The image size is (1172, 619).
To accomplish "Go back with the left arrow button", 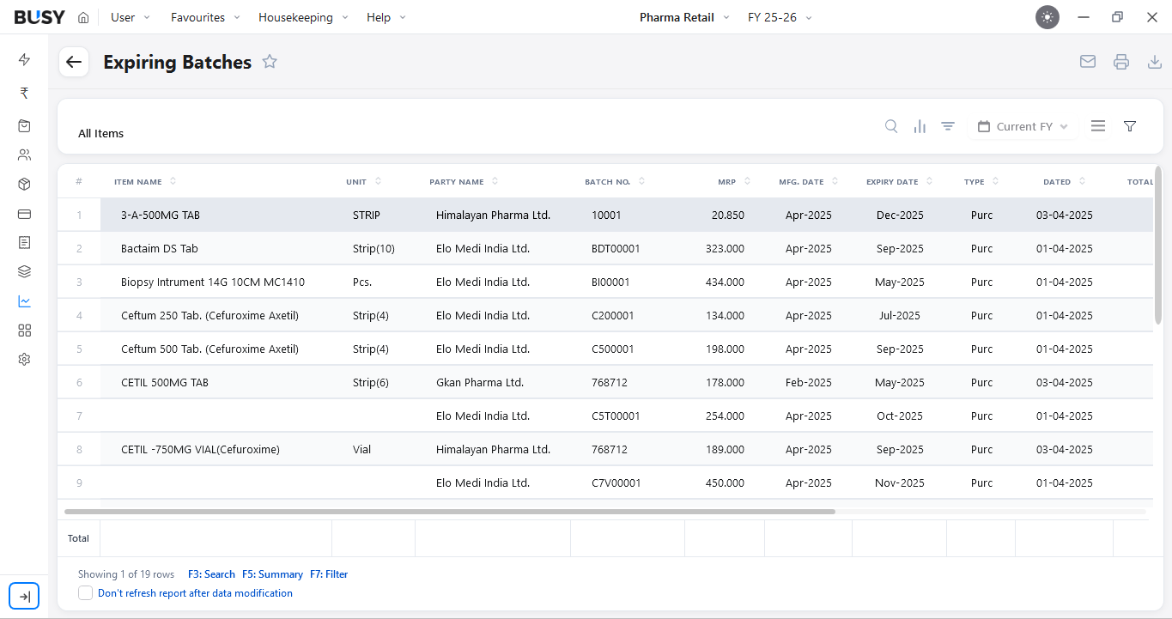I will coord(74,62).
